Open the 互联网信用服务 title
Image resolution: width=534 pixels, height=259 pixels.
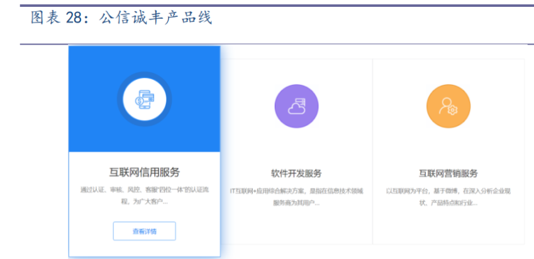145,172
